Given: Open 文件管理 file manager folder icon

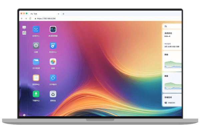Looking at the screenshot, I should [x=36, y=62].
